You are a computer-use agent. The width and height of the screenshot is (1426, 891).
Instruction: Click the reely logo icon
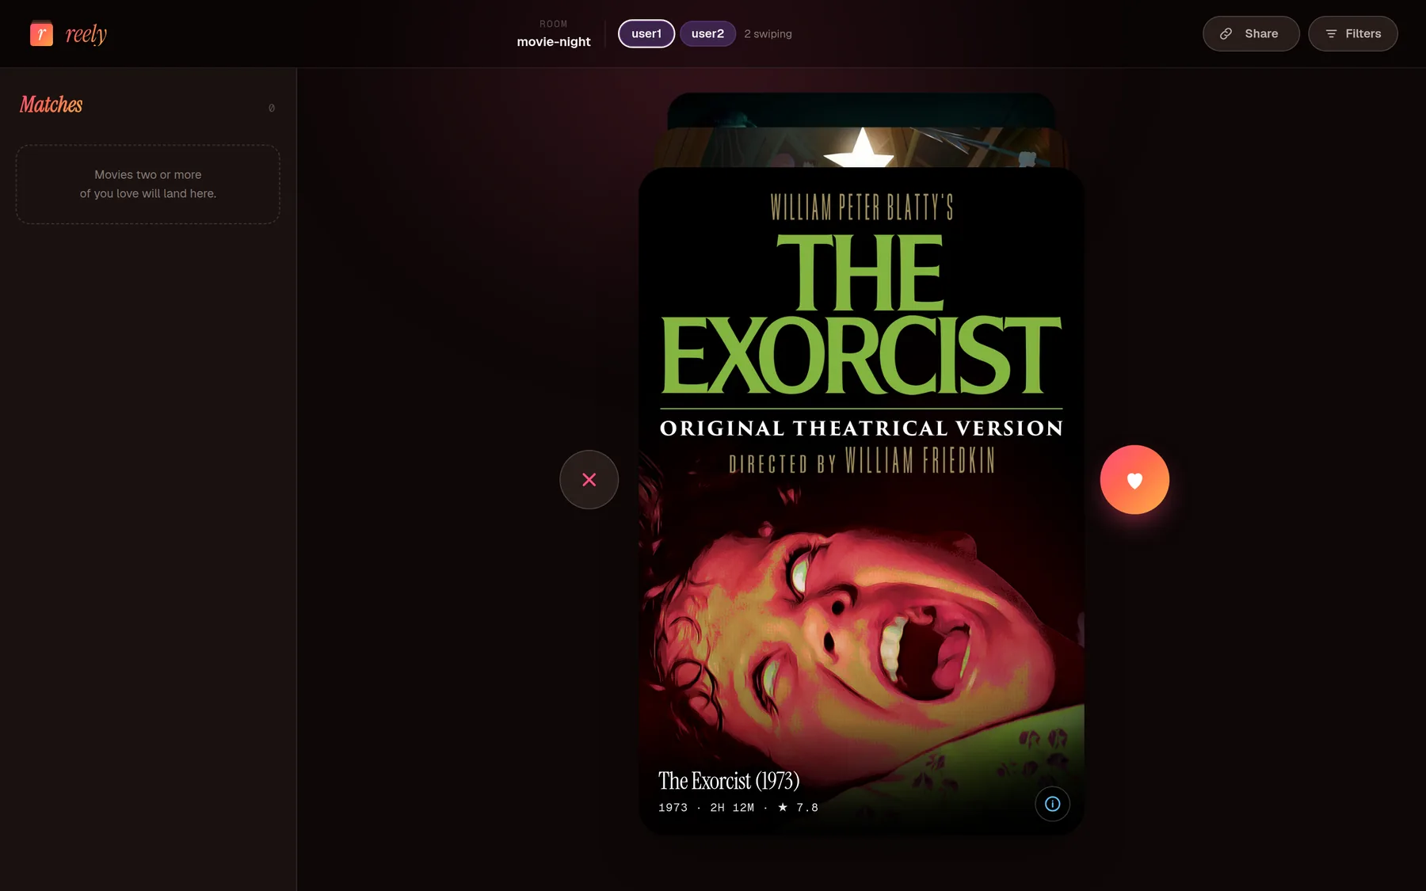41,33
